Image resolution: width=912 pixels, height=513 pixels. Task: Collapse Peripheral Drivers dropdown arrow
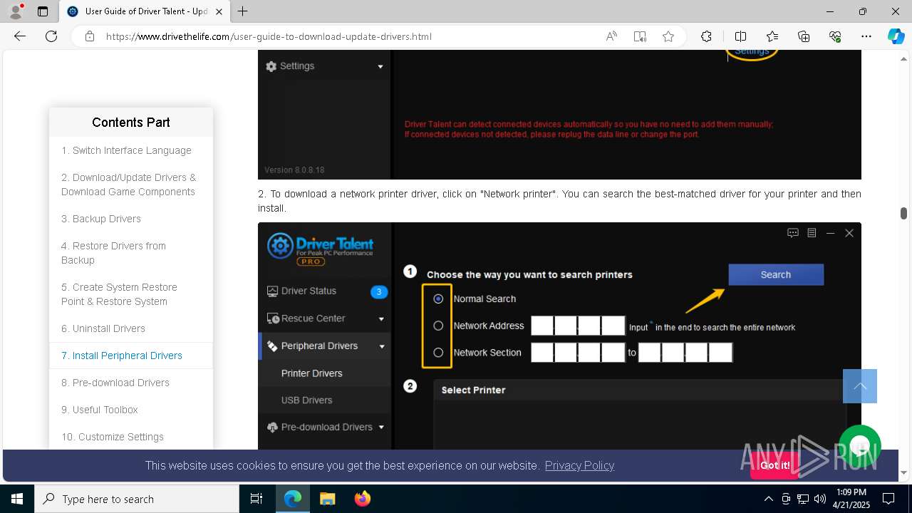382,346
